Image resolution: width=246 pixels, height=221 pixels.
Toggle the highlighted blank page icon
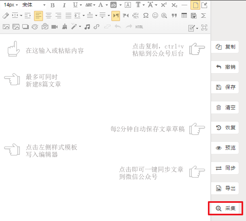pyautogui.click(x=195, y=5)
